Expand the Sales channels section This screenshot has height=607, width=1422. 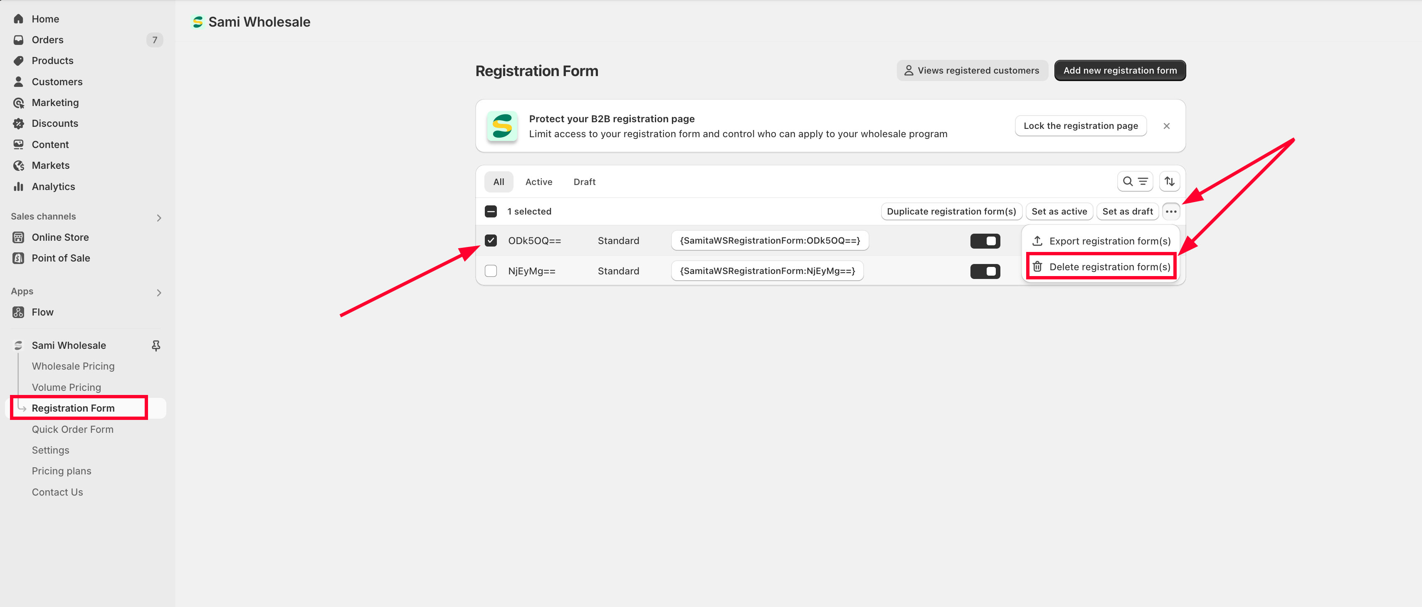click(159, 217)
